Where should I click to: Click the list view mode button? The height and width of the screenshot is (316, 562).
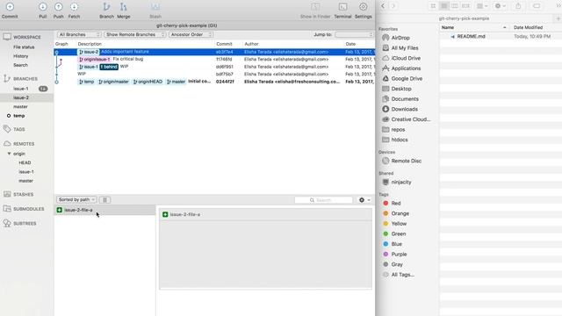pyautogui.click(x=104, y=199)
